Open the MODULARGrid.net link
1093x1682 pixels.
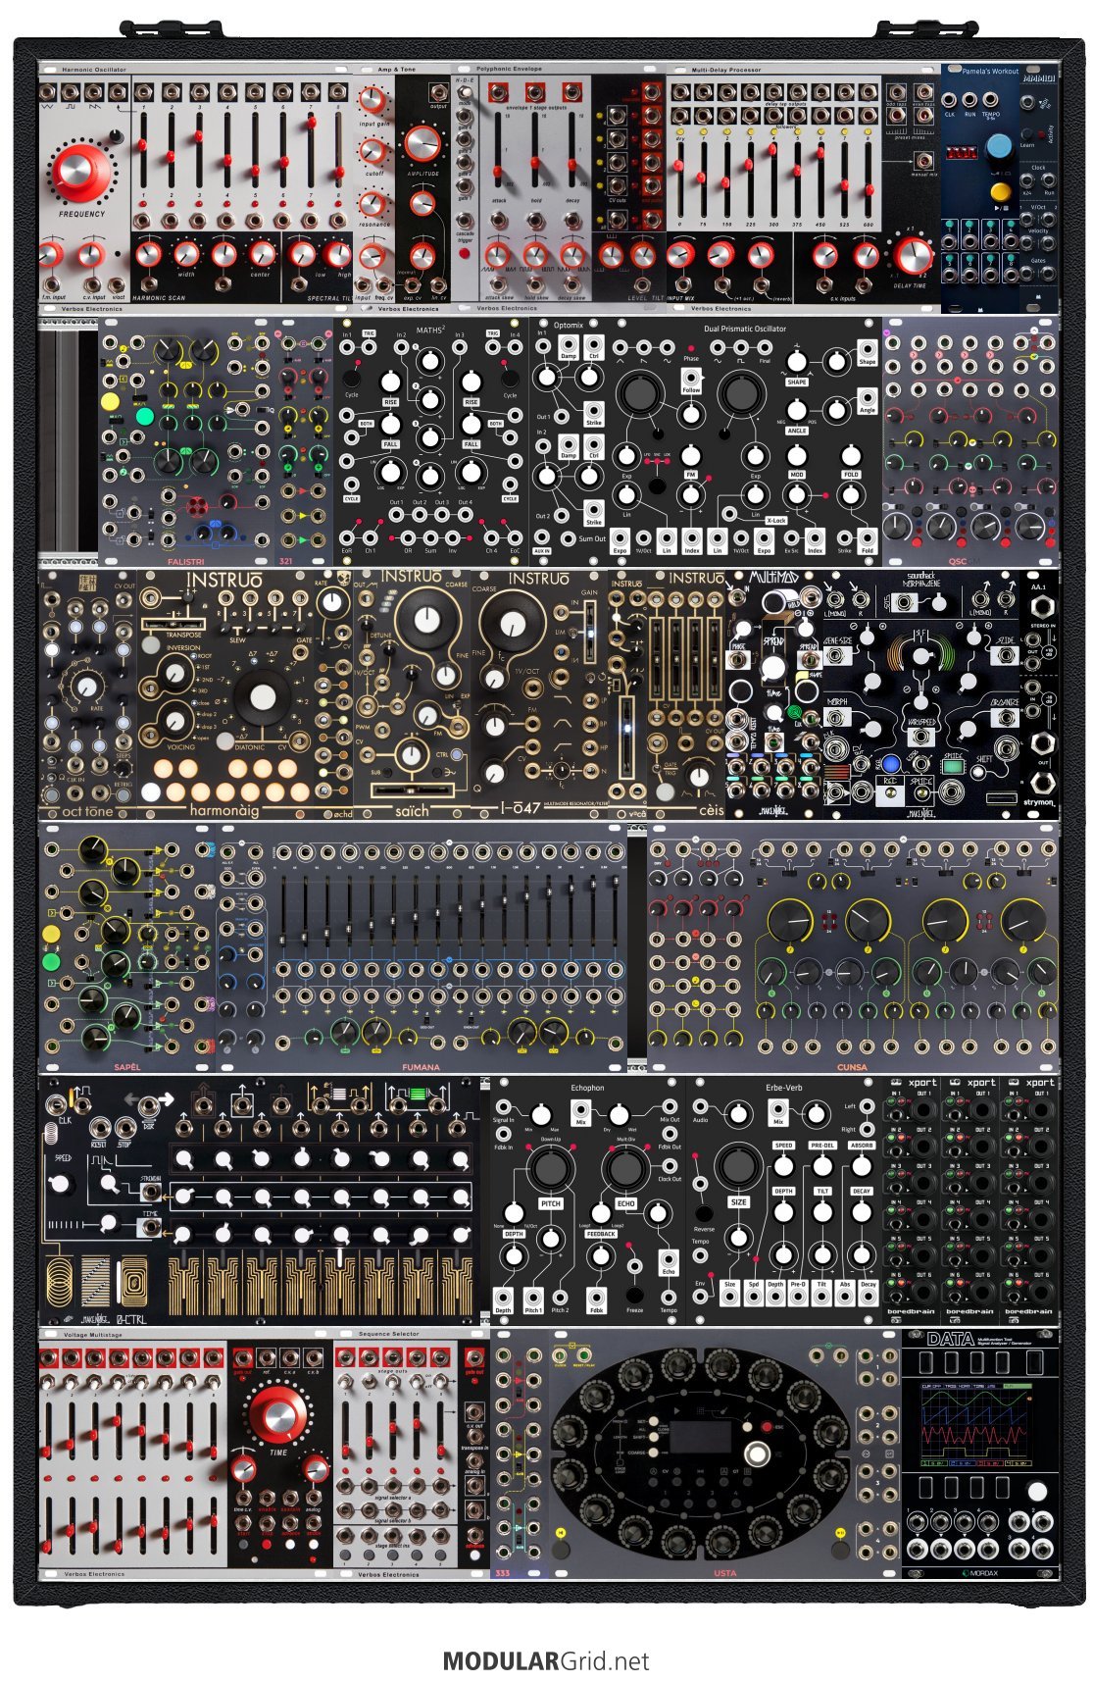point(546,1660)
